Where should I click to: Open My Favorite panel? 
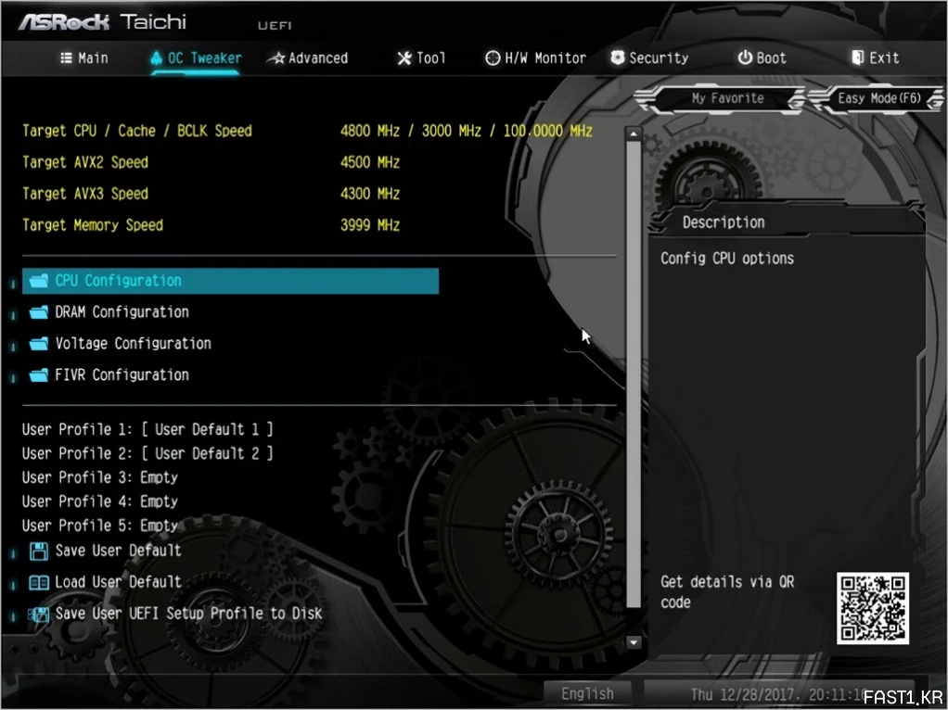[x=727, y=98]
